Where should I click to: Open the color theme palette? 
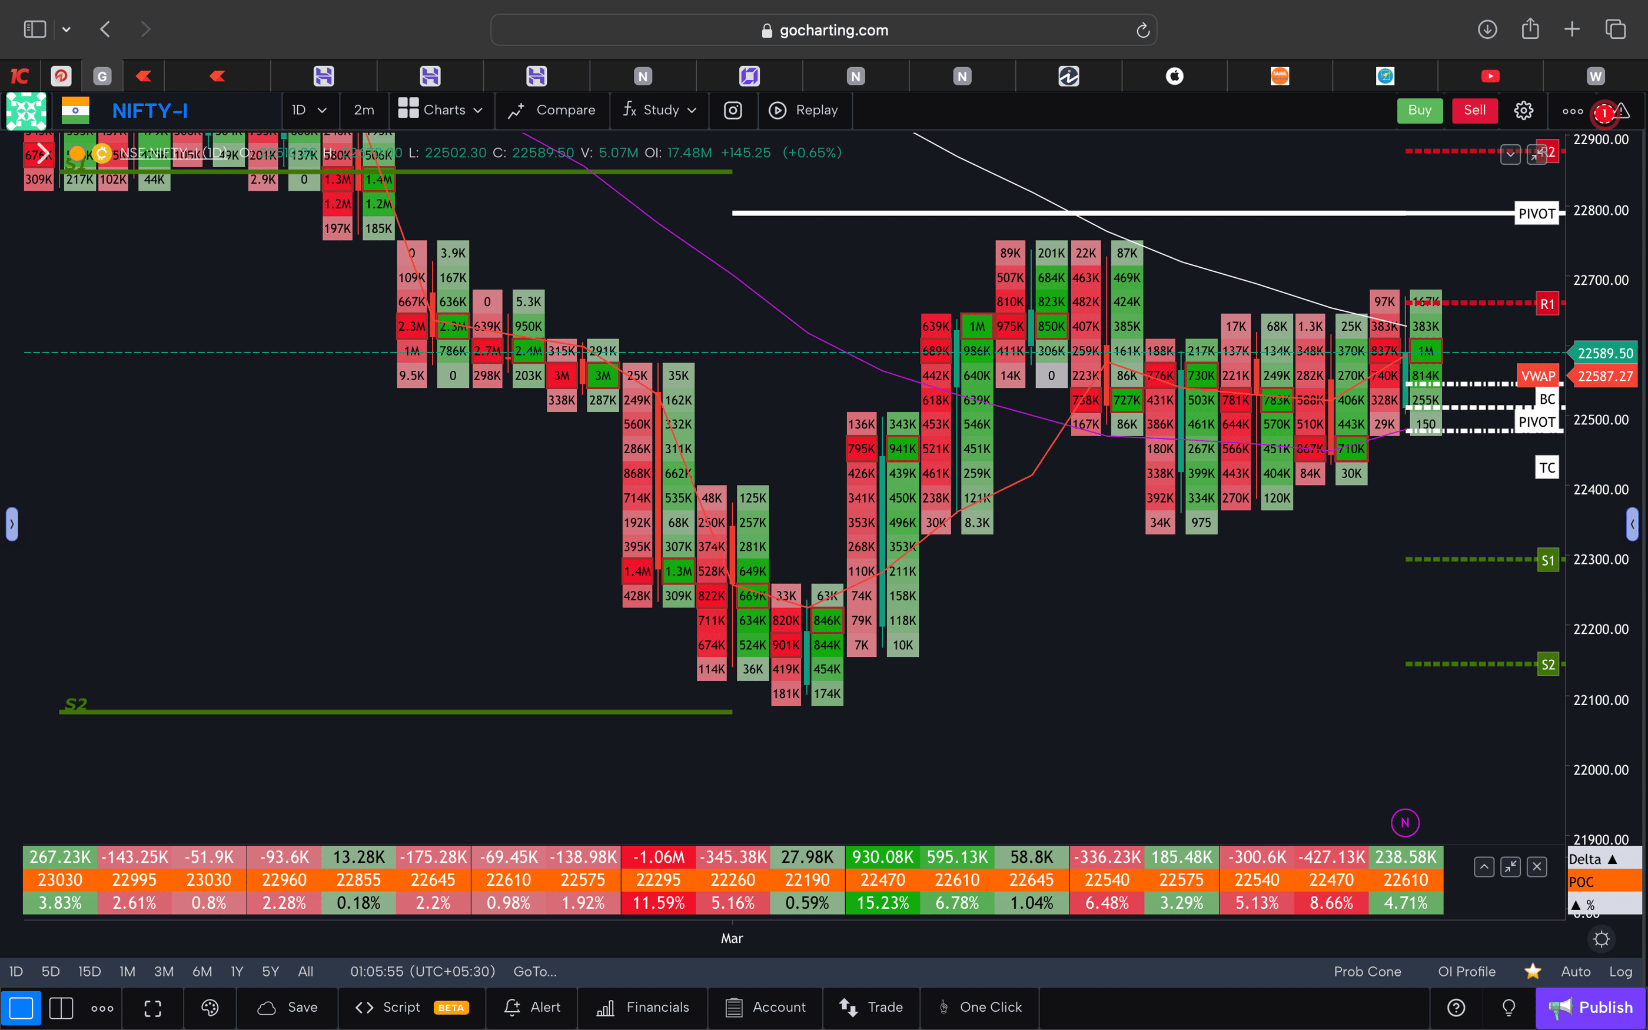coord(209,1007)
